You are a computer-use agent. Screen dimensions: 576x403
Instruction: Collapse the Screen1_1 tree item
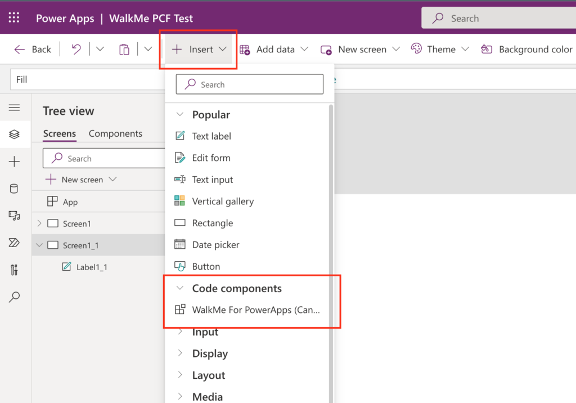(x=39, y=245)
